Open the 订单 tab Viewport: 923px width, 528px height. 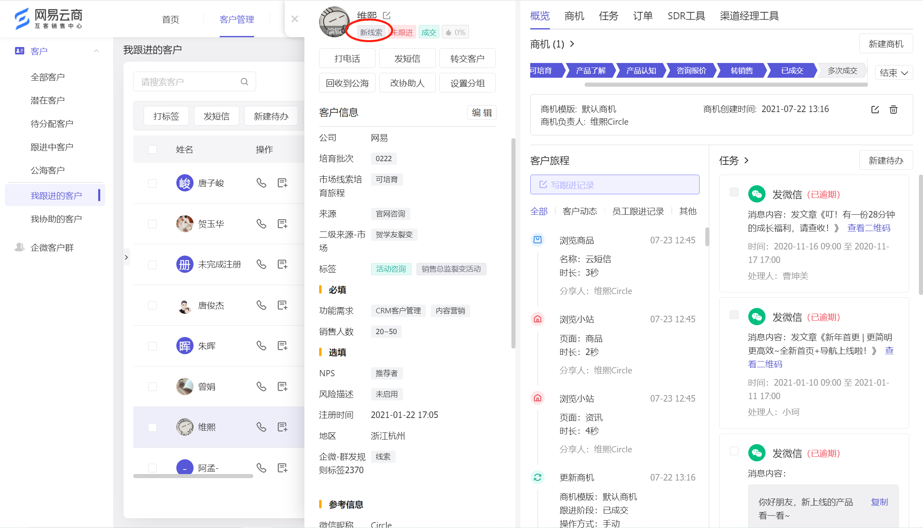(x=643, y=16)
